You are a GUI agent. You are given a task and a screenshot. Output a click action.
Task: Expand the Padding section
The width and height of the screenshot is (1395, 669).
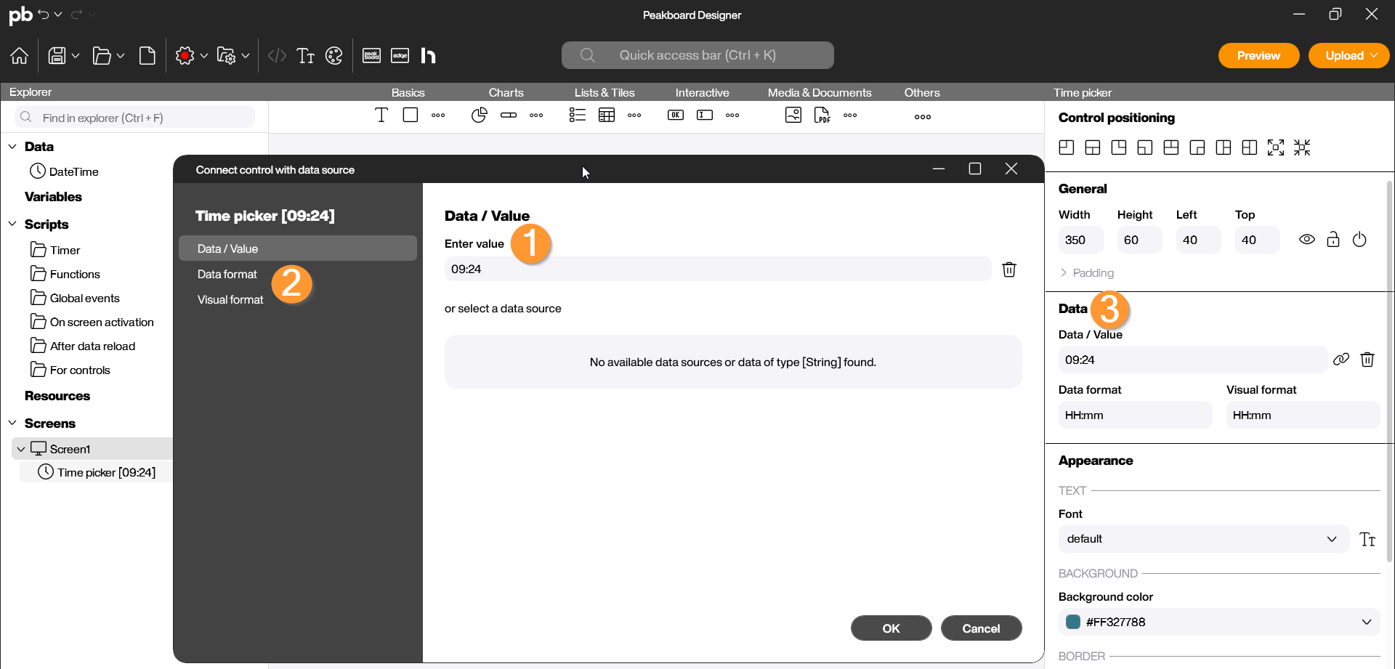click(1087, 273)
